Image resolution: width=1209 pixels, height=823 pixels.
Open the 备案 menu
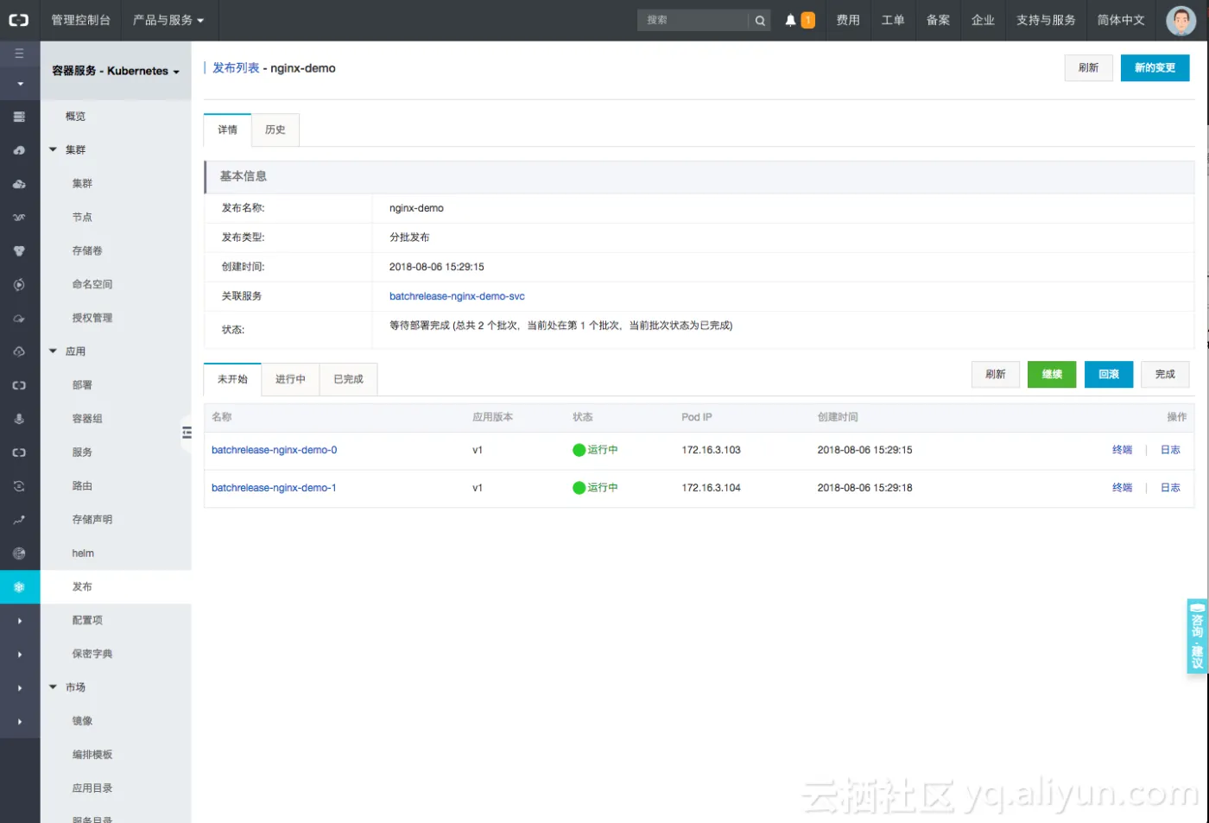coord(938,20)
